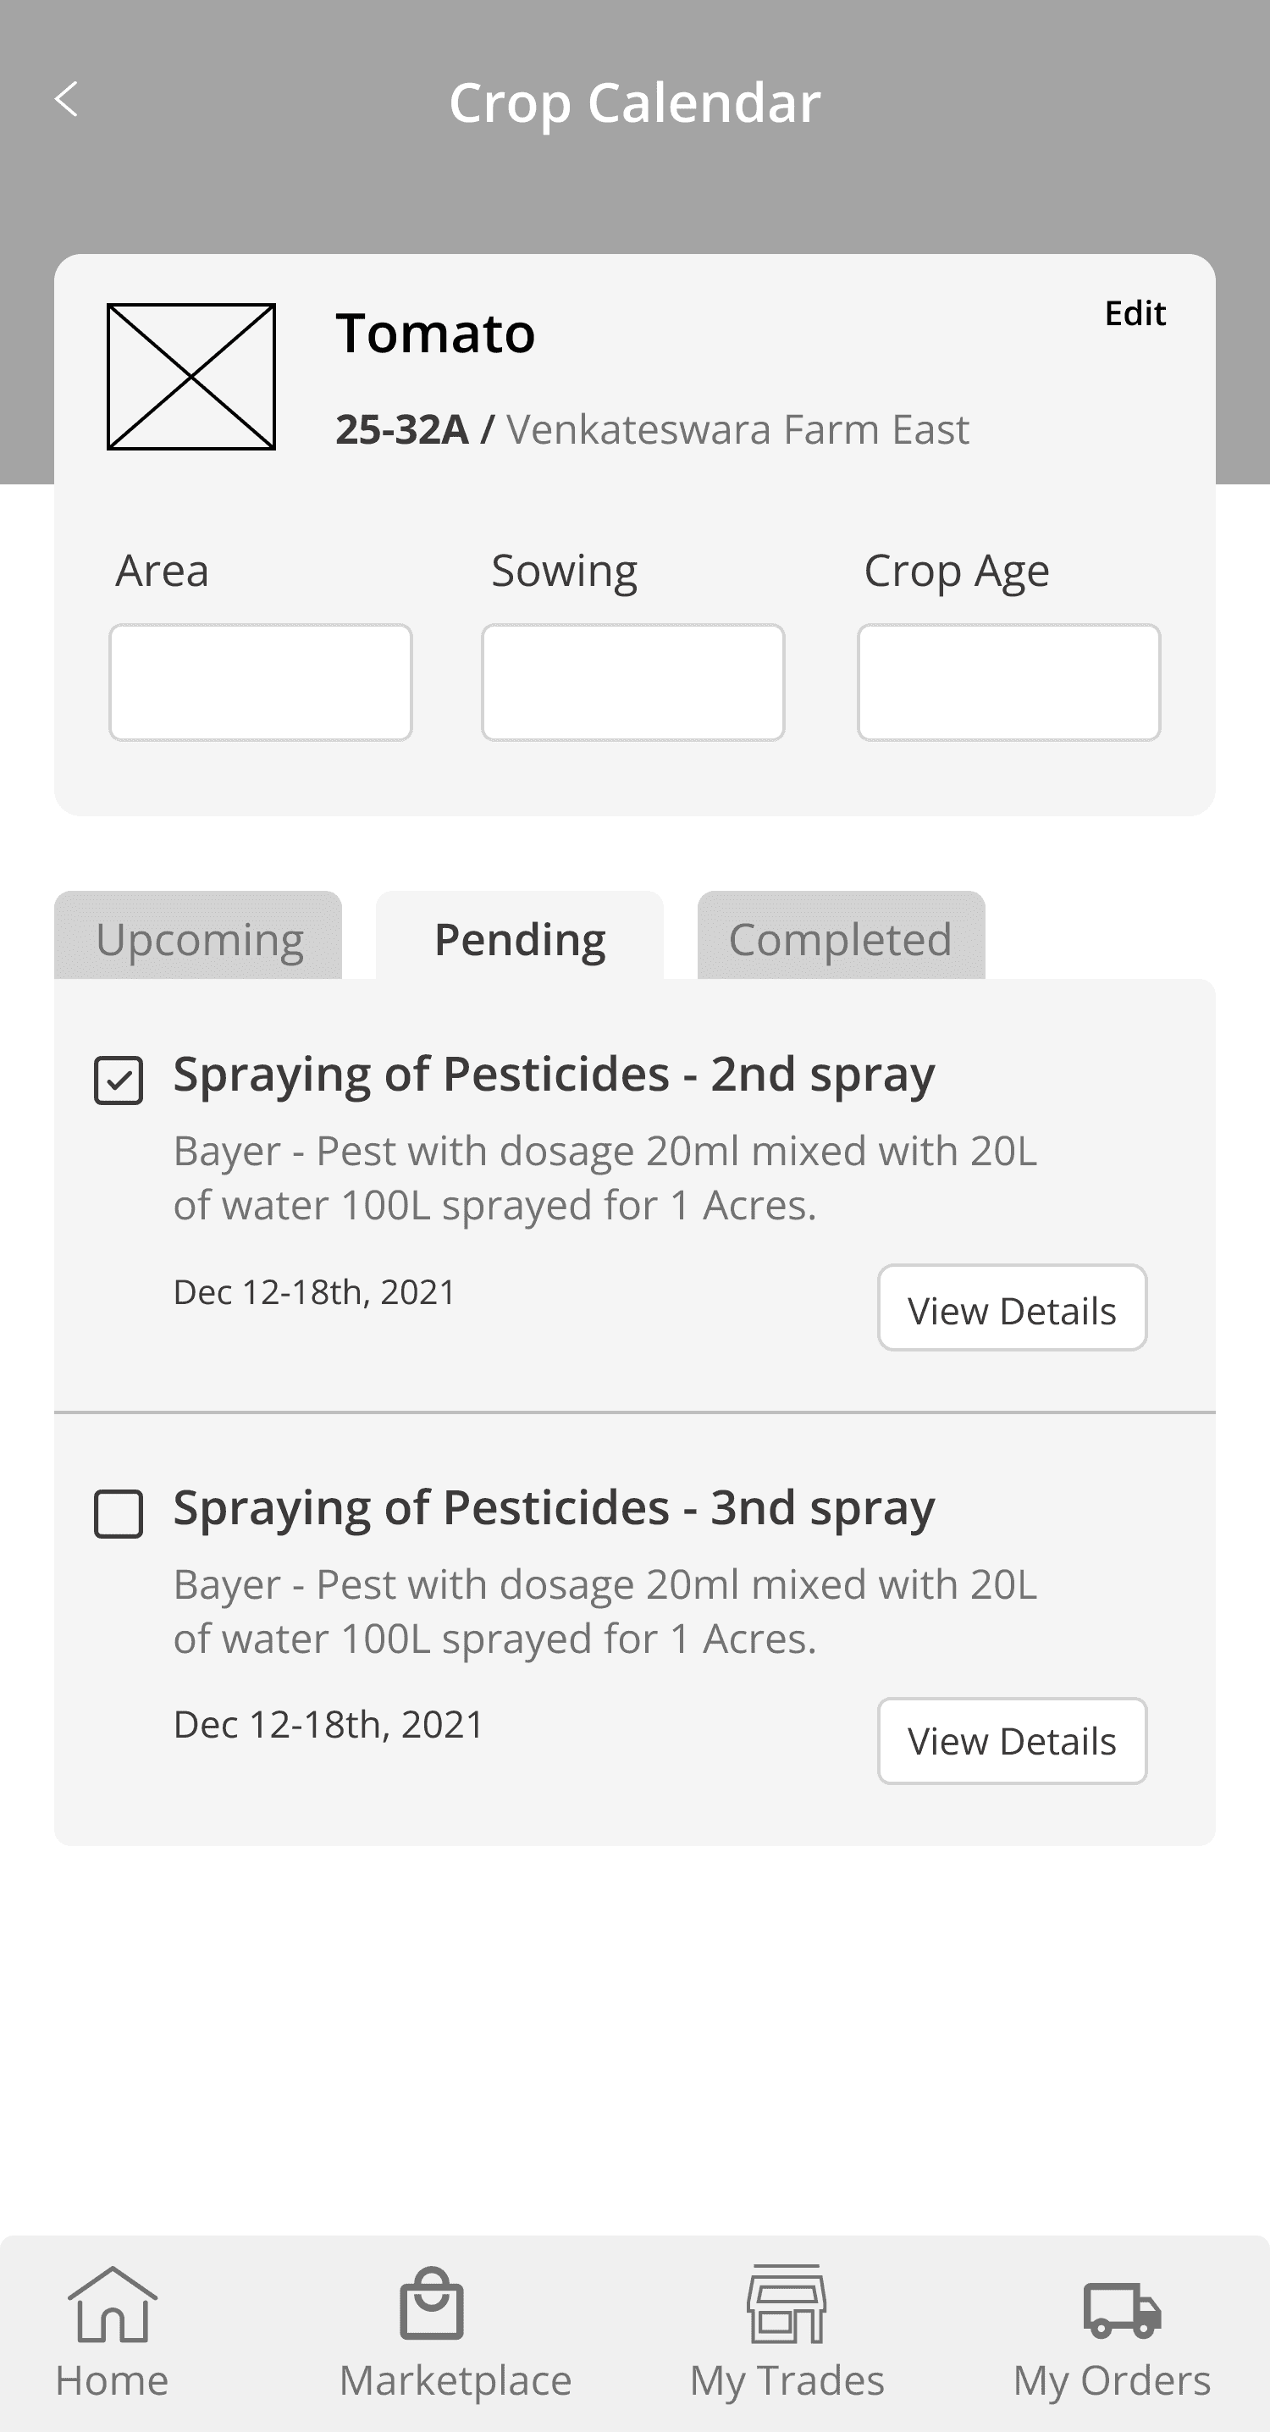Screen dimensions: 1270x2432
Task: Click the Area input field
Action: [x=261, y=682]
